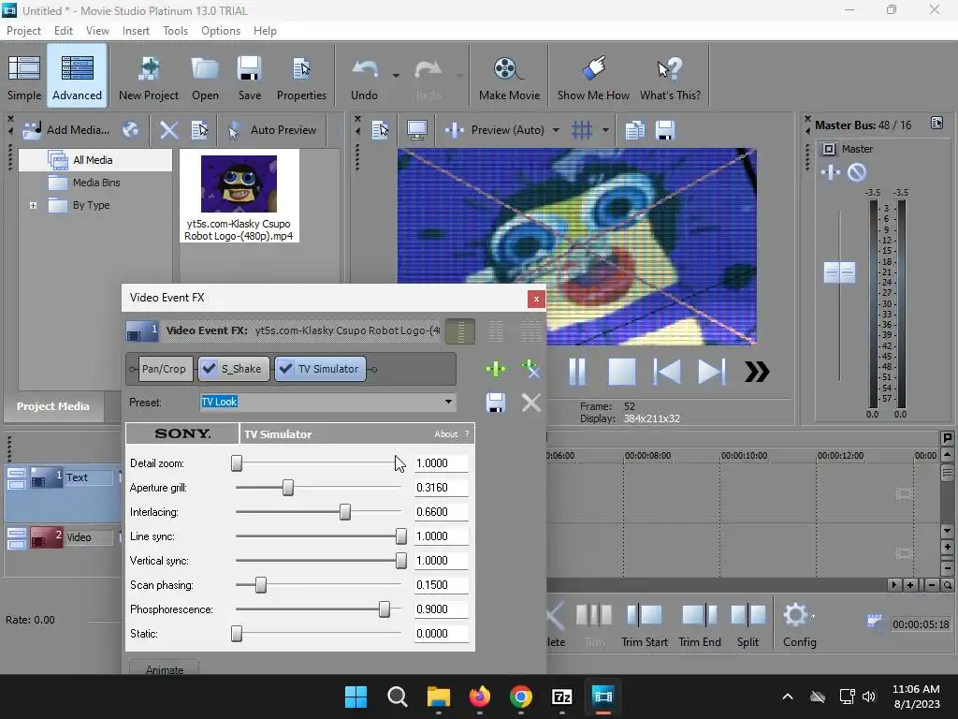Viewport: 958px width, 719px height.
Task: Click the Master bus mute circle icon
Action: 857,172
